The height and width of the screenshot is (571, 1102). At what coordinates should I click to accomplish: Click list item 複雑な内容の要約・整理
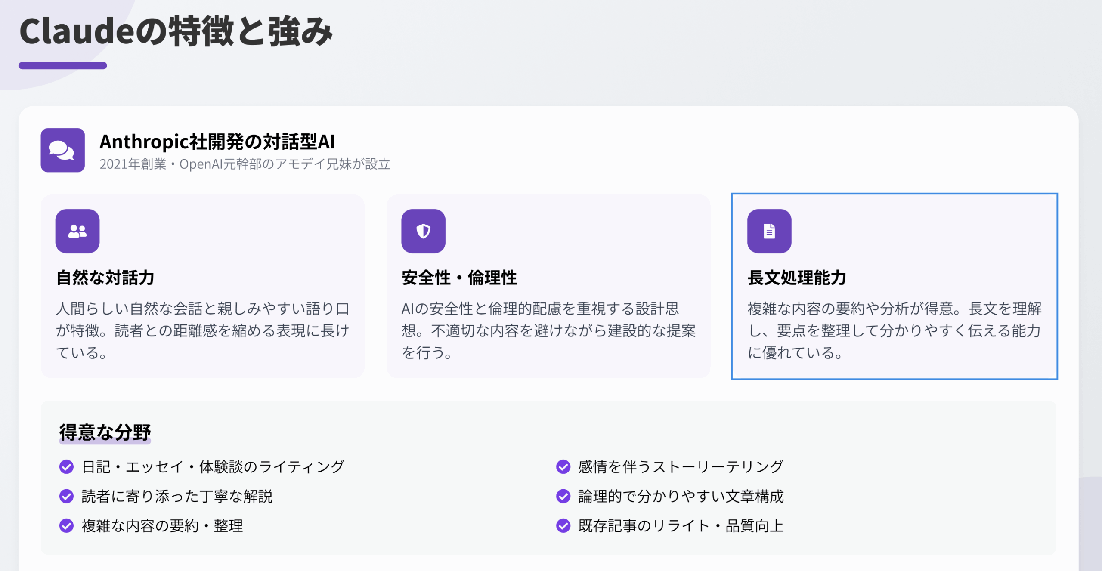coord(162,525)
